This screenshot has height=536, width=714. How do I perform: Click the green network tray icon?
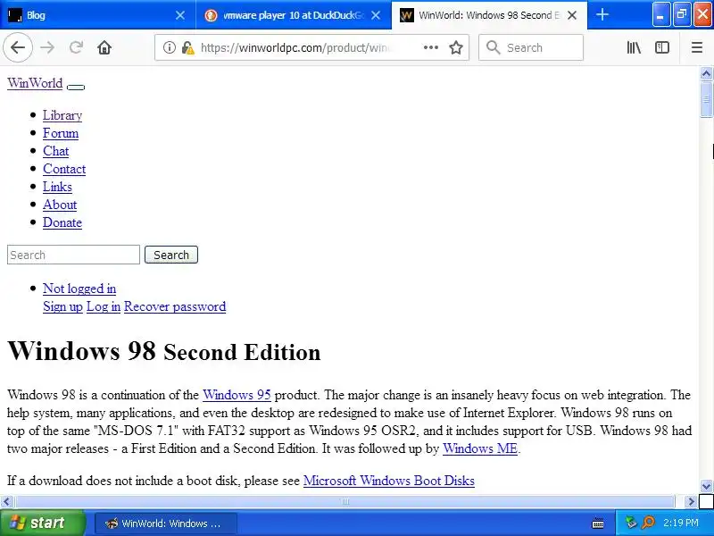(x=631, y=523)
